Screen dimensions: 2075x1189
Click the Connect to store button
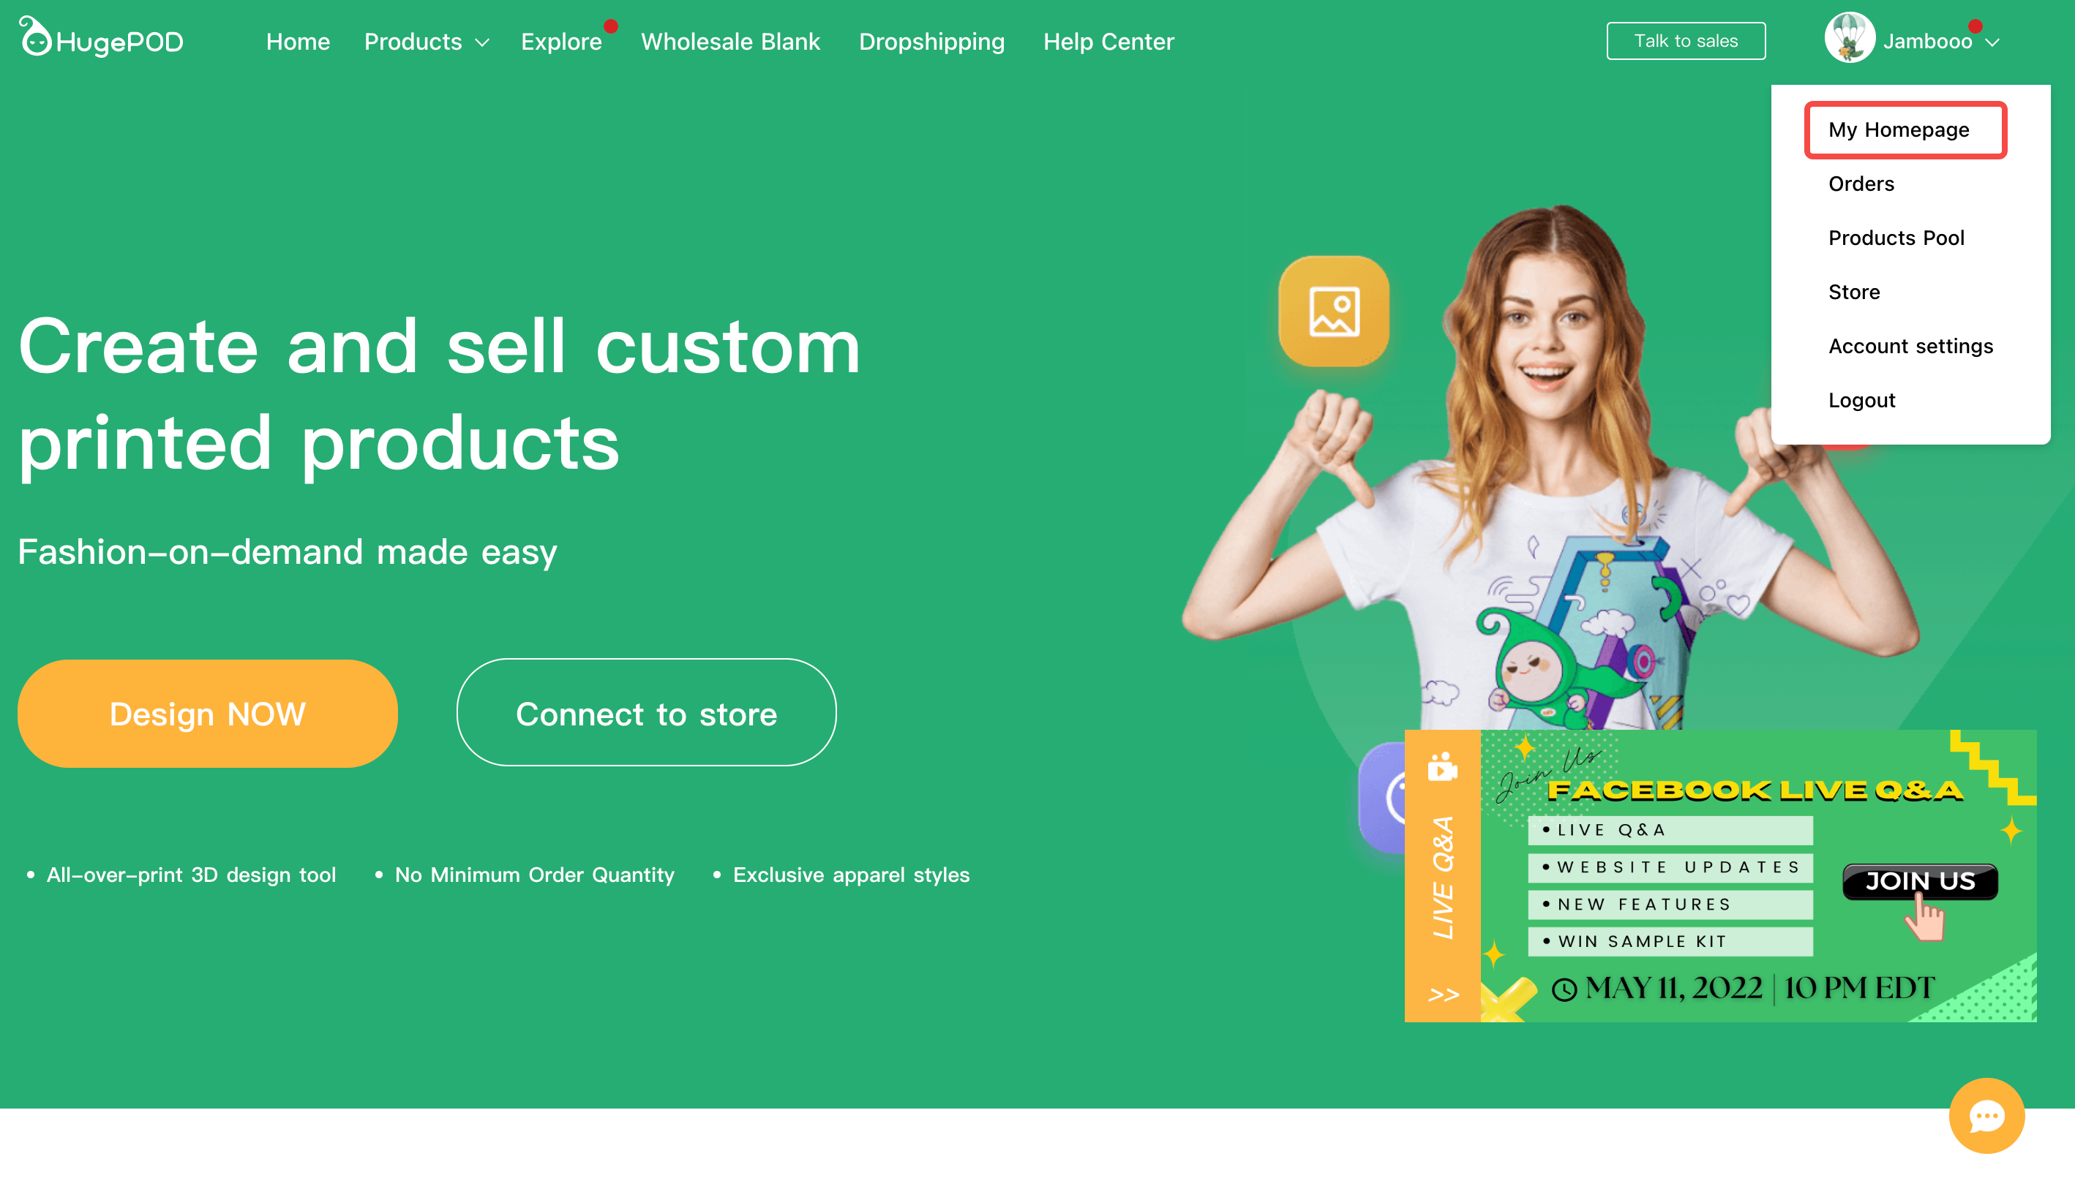tap(646, 713)
